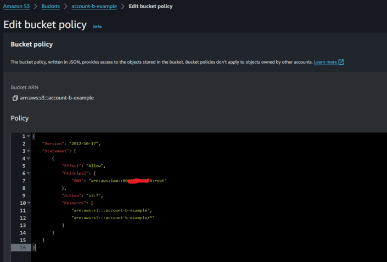Fold the Principal block at line 6
Screen dimensions: 387x262
click(x=28, y=173)
